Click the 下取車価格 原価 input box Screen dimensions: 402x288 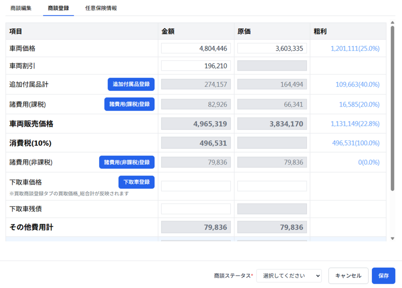coord(272,186)
